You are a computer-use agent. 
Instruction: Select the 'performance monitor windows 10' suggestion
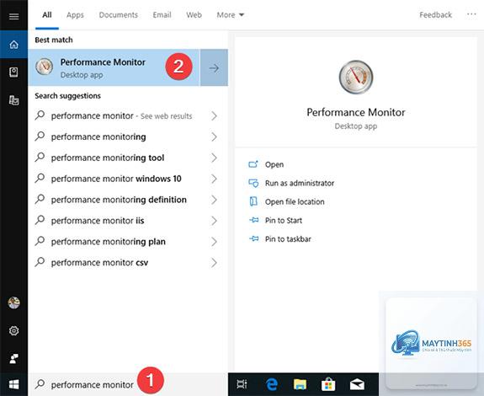click(116, 179)
